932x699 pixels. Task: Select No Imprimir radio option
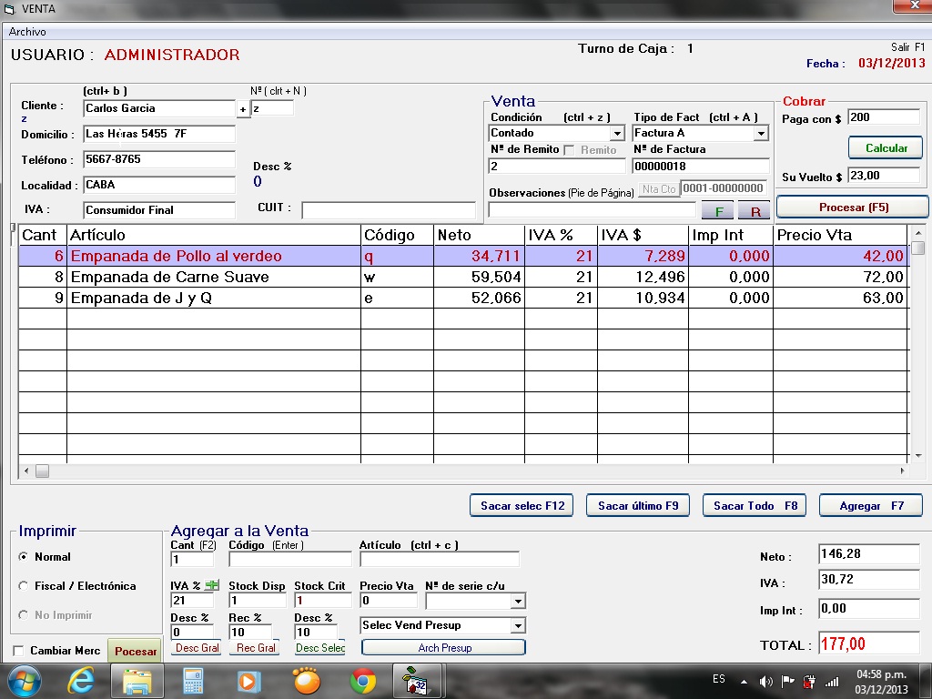click(x=23, y=615)
